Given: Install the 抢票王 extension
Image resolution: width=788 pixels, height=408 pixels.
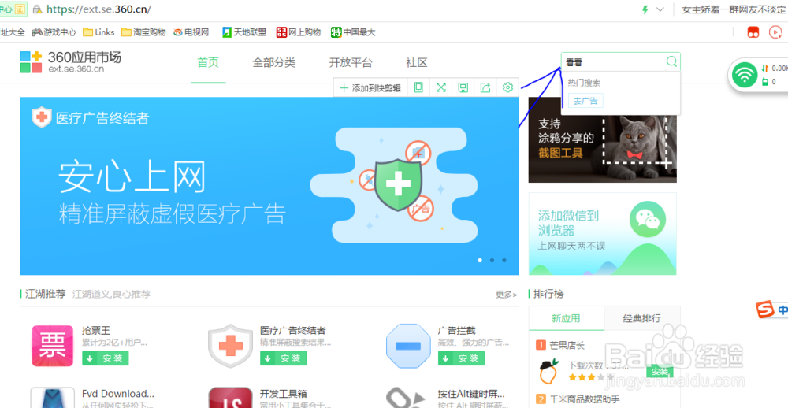Looking at the screenshot, I should [x=106, y=358].
